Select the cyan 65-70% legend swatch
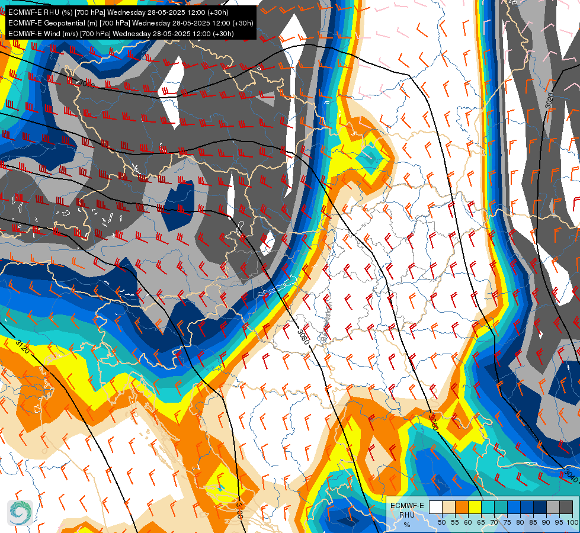Image resolution: width=580 pixels, height=533 pixels. pos(488,507)
